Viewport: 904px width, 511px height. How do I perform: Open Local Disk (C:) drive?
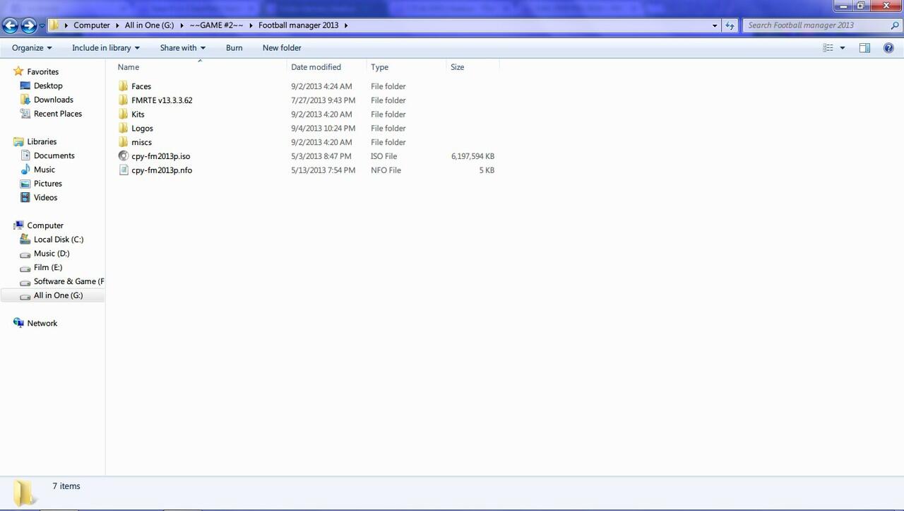[x=59, y=240]
